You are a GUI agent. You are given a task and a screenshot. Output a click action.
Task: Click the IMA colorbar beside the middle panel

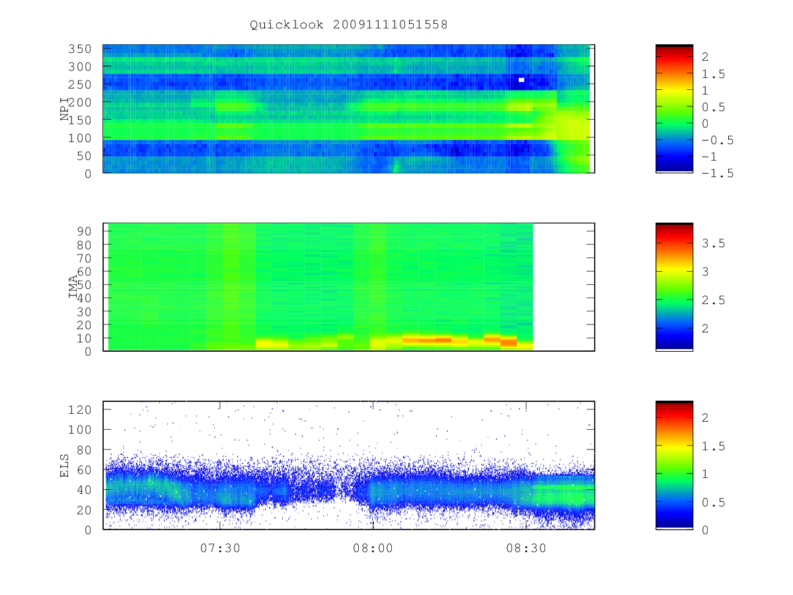(674, 287)
